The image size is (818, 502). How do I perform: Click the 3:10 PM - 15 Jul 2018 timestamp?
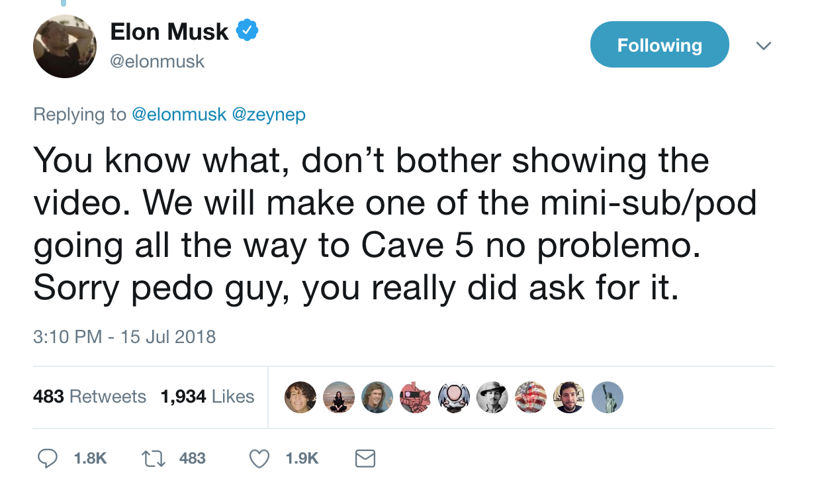point(124,336)
